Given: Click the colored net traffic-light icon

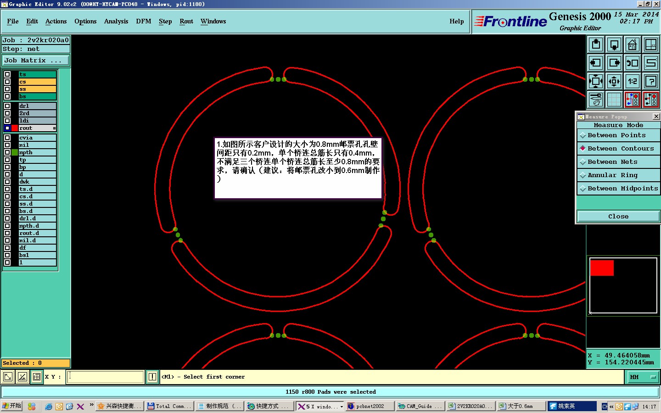Looking at the screenshot, I should coord(633,100).
